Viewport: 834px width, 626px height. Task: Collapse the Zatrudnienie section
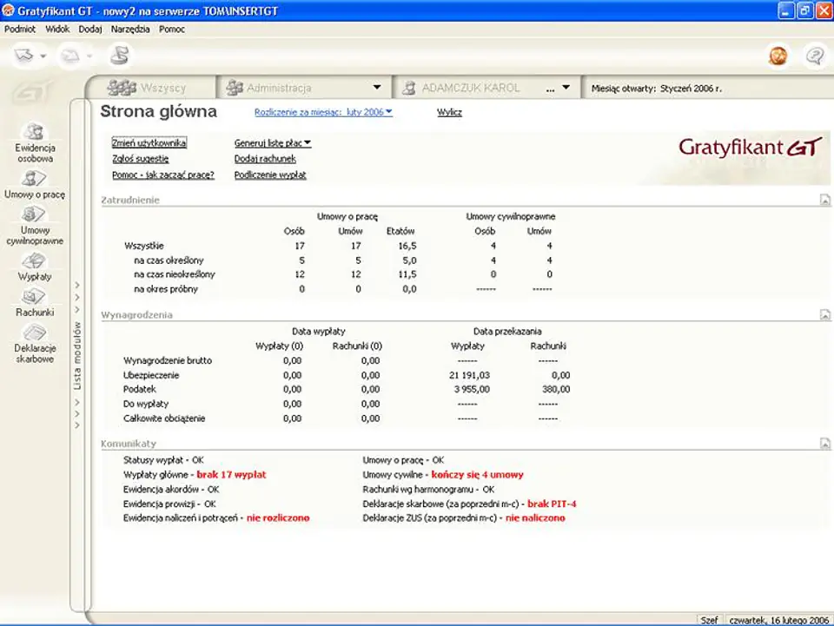(x=824, y=200)
